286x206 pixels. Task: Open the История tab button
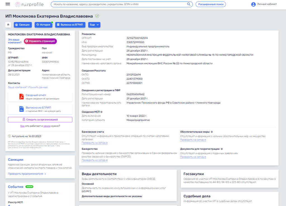coord(43,25)
